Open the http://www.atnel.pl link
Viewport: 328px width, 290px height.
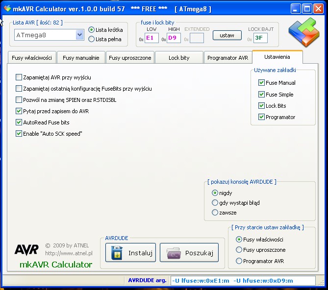(69, 253)
